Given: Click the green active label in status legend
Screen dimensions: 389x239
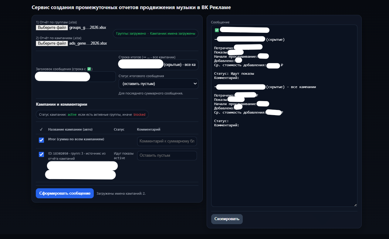Looking at the screenshot, I should (72, 114).
